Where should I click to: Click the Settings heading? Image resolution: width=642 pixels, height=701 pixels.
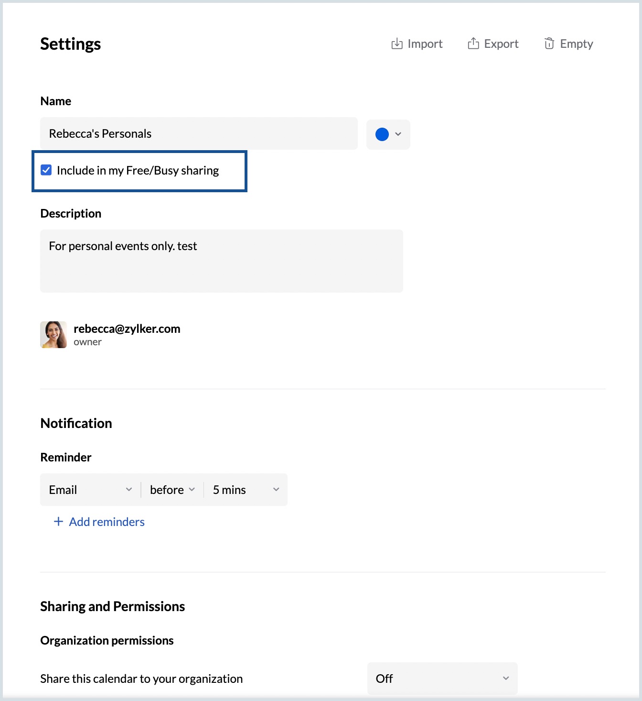[x=71, y=44]
